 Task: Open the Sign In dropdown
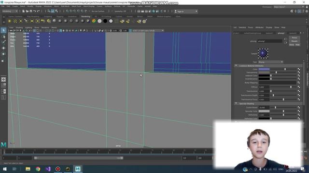coord(186,12)
